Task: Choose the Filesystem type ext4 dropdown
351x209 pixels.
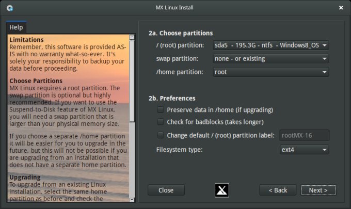Action: (x=304, y=150)
